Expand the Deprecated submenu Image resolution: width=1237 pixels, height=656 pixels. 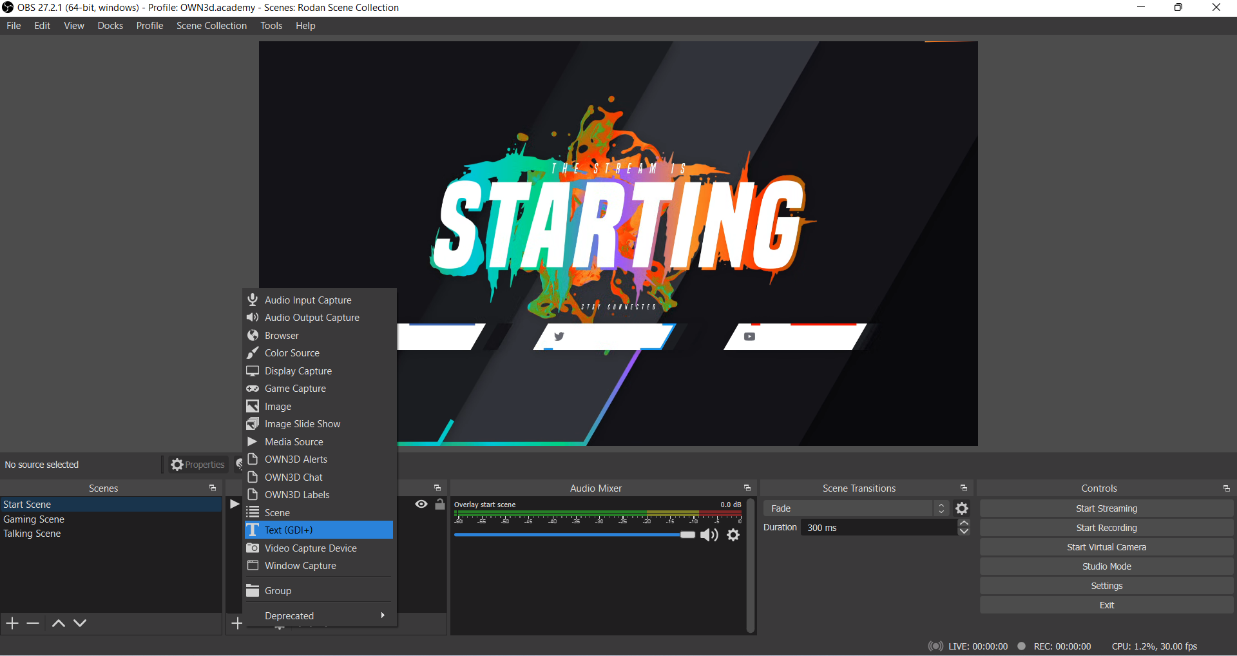[320, 616]
